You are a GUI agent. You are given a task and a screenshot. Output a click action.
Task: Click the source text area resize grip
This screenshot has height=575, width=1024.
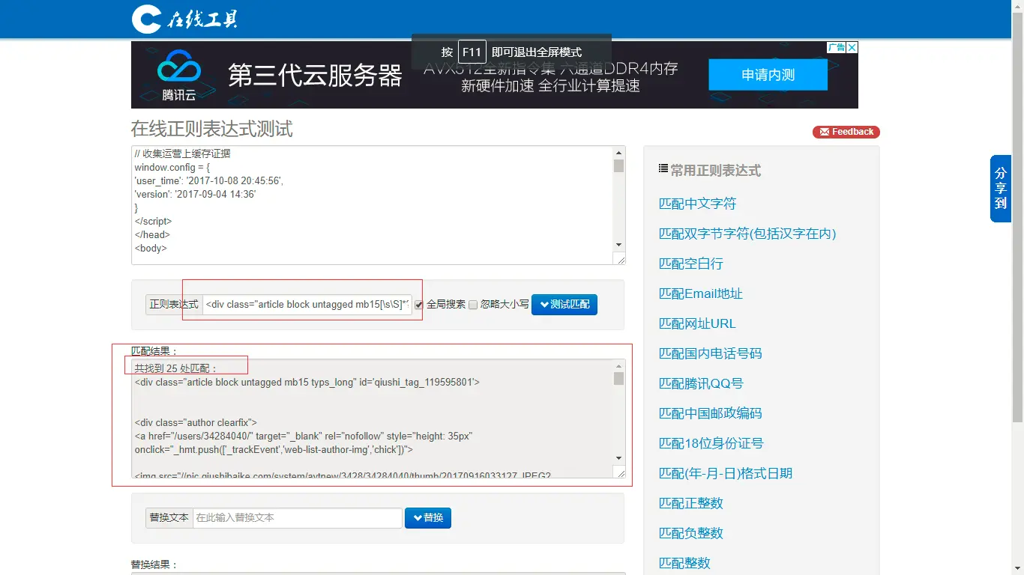point(620,259)
